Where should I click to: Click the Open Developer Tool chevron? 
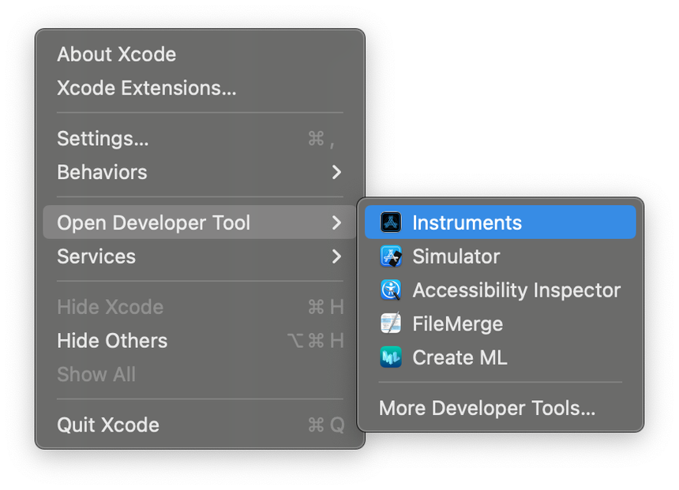[336, 223]
